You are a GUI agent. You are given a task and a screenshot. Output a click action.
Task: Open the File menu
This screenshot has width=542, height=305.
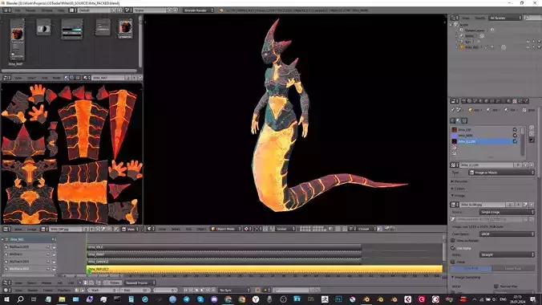point(18,10)
